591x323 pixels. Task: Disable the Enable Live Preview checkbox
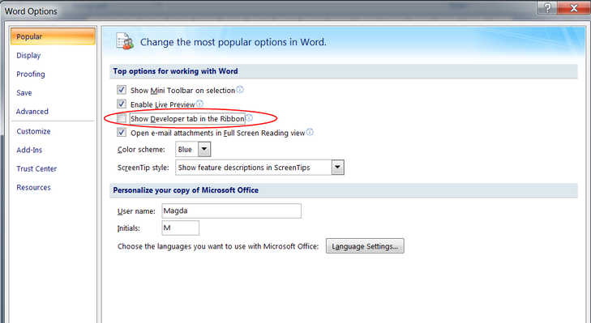point(121,104)
